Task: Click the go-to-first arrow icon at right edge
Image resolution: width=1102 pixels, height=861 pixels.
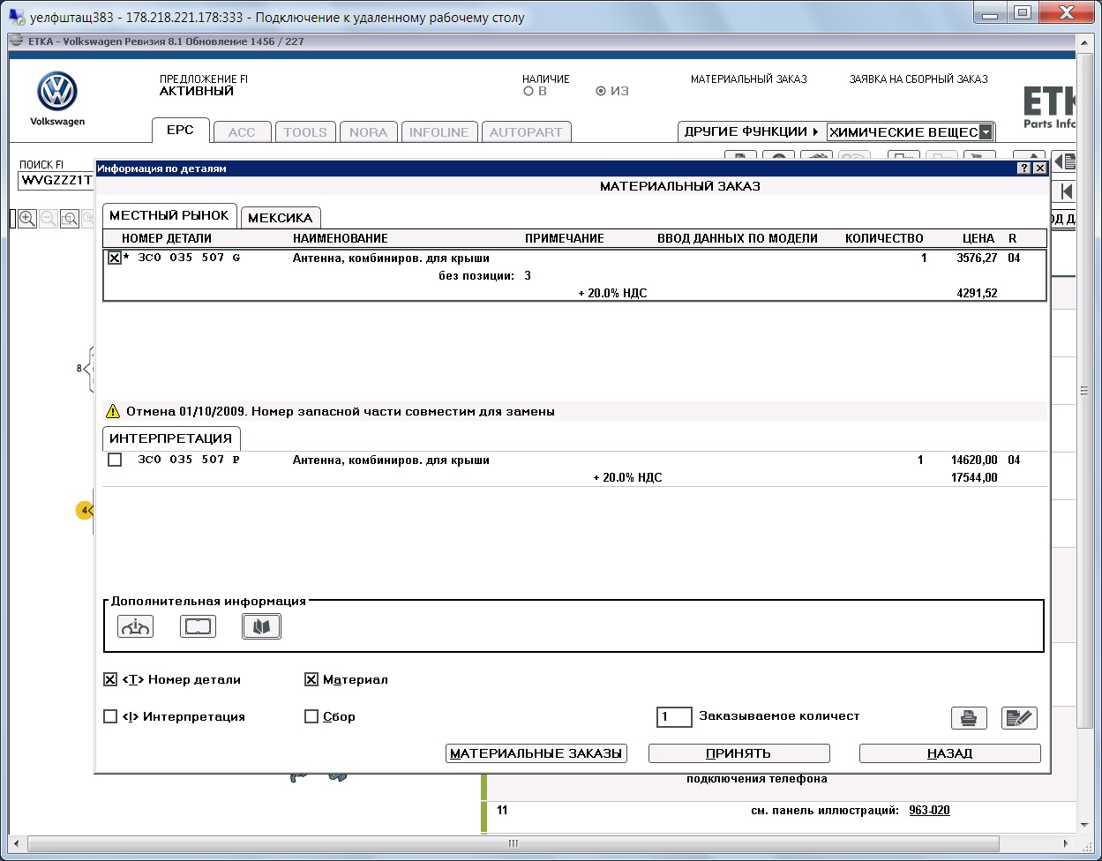Action: click(1067, 191)
